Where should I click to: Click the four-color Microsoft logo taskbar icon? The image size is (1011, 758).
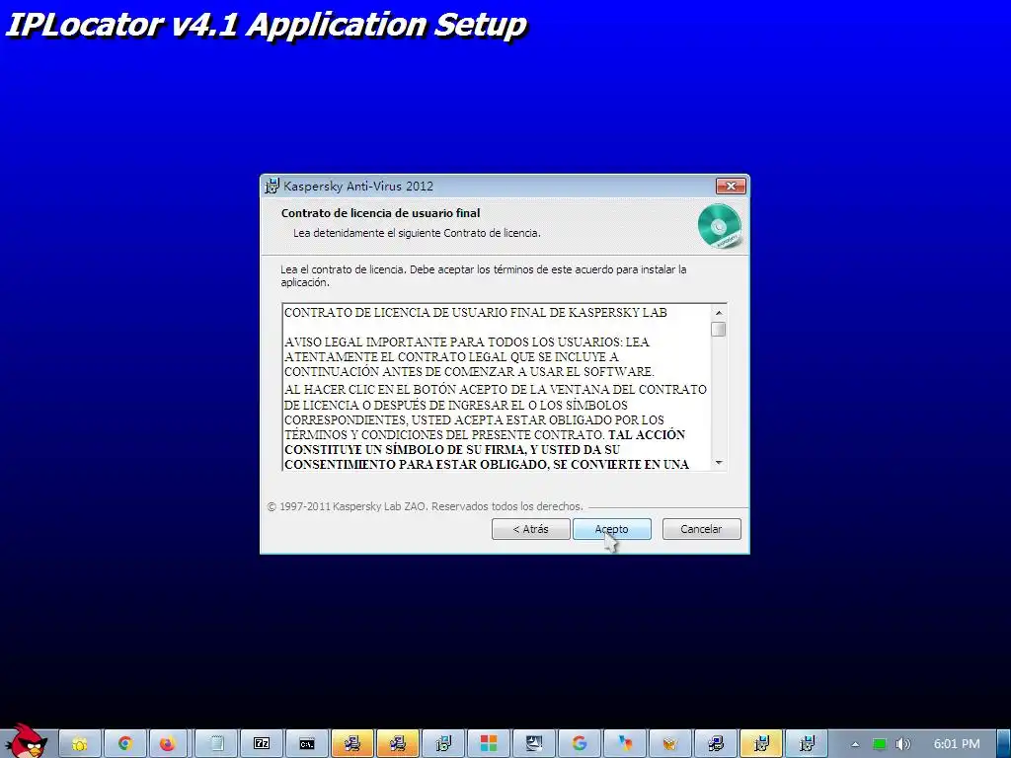[x=489, y=744]
